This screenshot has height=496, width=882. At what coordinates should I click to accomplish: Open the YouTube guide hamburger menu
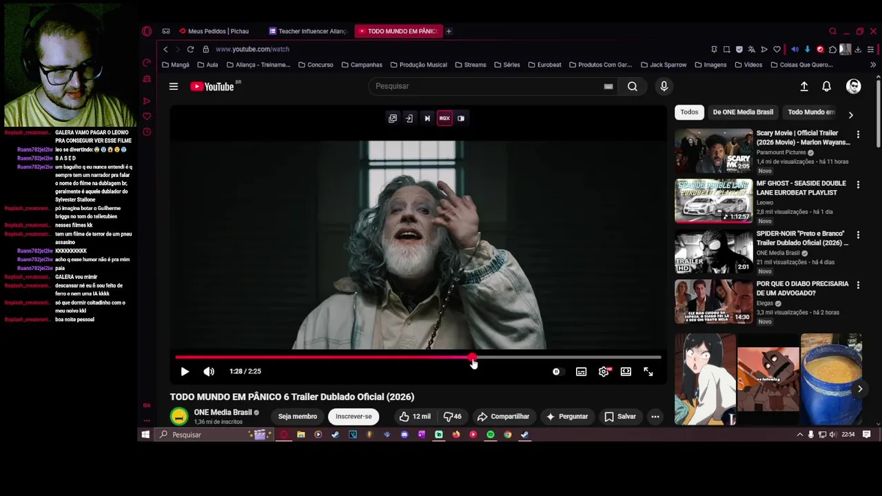[x=174, y=86]
